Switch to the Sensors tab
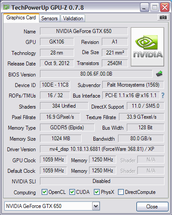This screenshot has width=172, height=215. pos(50,18)
